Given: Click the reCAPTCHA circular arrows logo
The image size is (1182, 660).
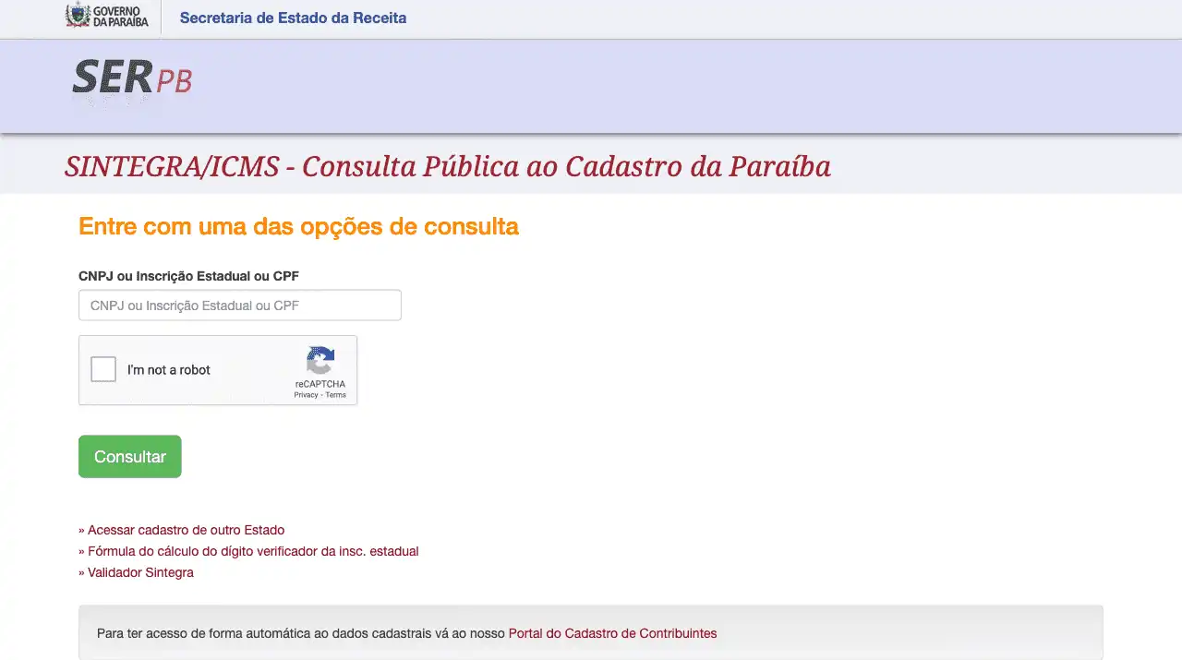Looking at the screenshot, I should (x=320, y=360).
